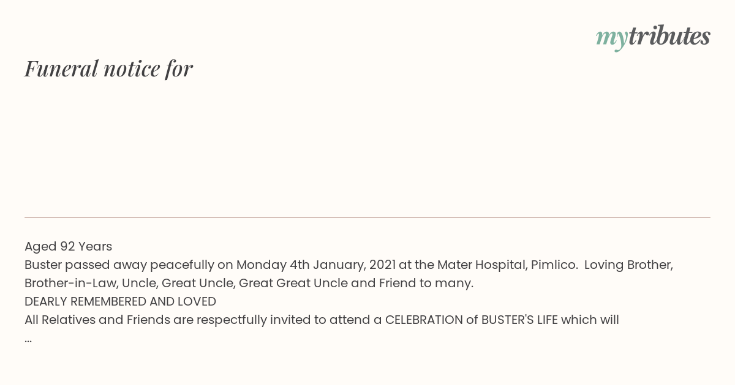The width and height of the screenshot is (735, 385).
Task: Click the empty name area below the heading
Action: click(x=367, y=147)
